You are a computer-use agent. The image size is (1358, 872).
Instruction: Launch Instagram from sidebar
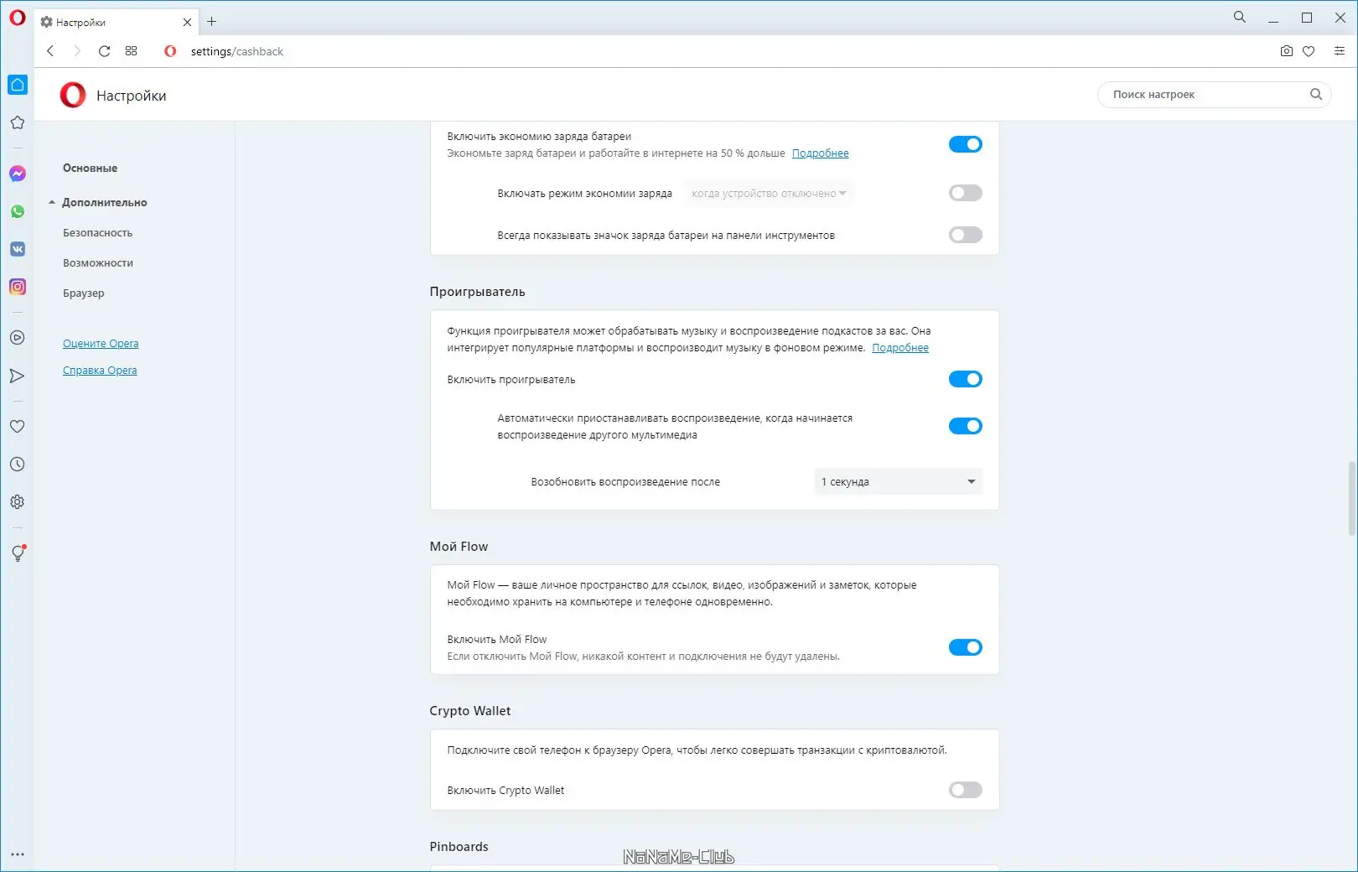(18, 287)
